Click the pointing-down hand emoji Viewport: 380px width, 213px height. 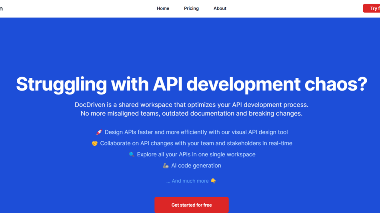213,181
